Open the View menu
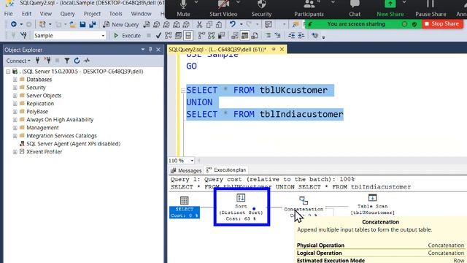Screen dimensions: 467x263 45,14
